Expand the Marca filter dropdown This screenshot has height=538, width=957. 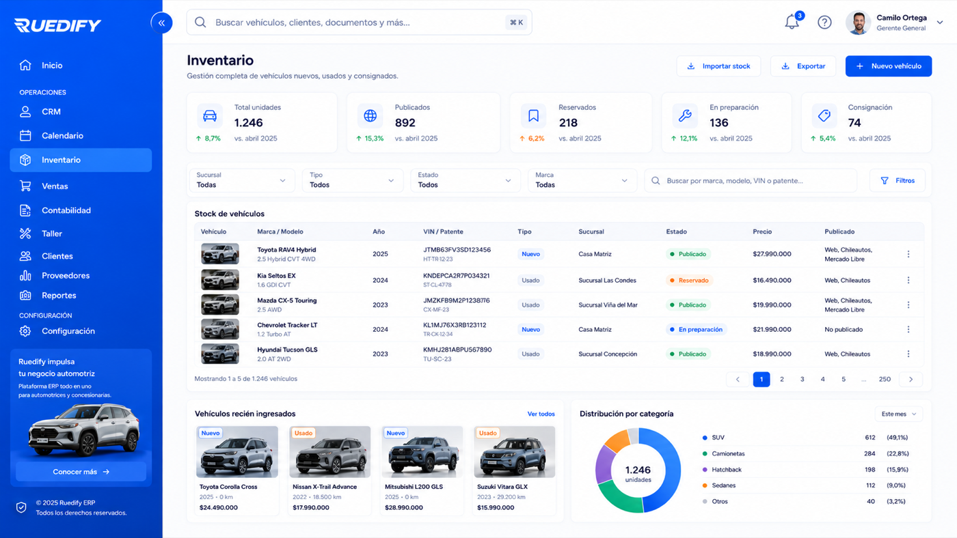[582, 180]
